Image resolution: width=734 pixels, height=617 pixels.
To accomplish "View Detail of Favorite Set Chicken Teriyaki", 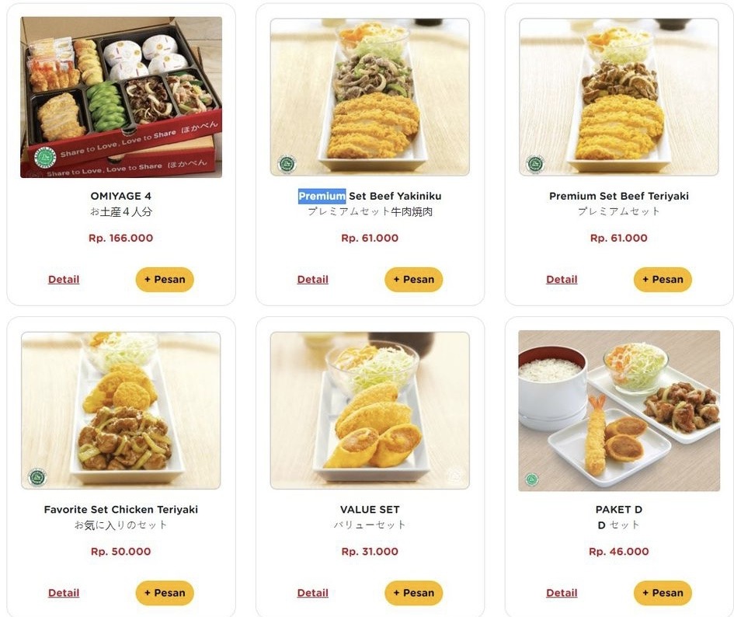I will tap(64, 593).
